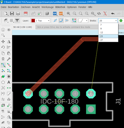Image resolution: width=124 pixels, height=128 pixels.
Task: Select the Miter corner tool
Action: 9,94
